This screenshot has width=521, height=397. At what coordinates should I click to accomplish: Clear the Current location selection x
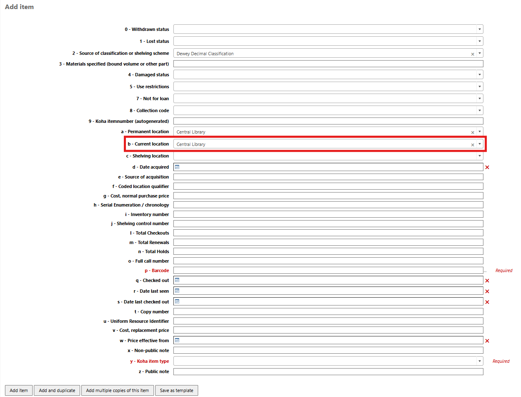click(x=473, y=145)
